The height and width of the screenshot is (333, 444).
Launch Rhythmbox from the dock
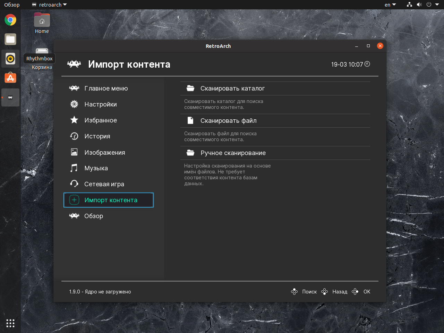[10, 59]
